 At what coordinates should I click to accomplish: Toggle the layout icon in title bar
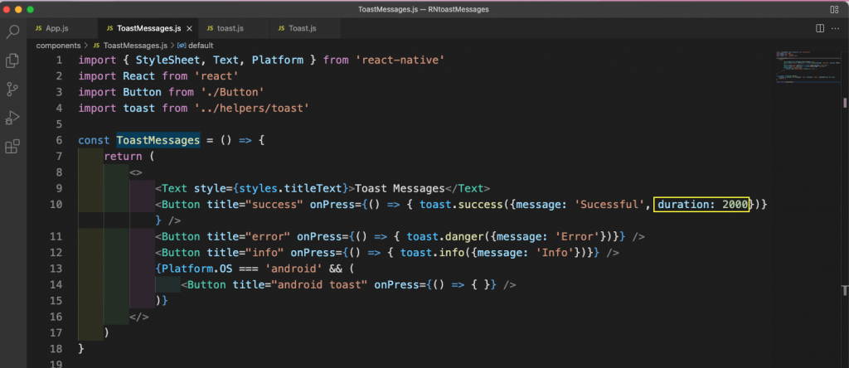point(834,9)
